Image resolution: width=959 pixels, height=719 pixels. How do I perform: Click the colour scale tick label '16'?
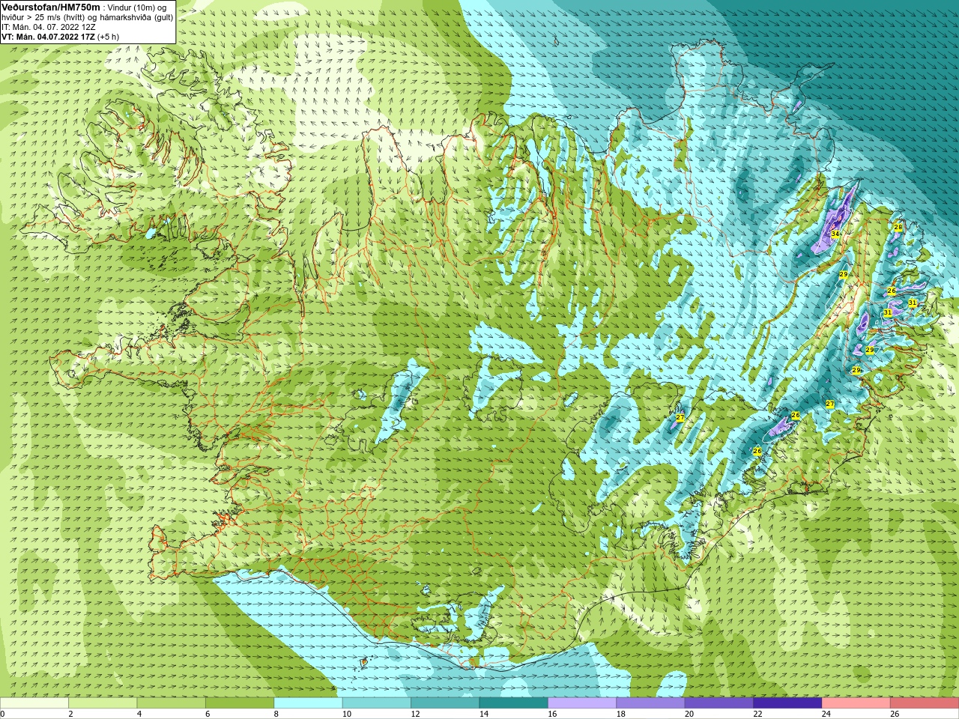pos(553,714)
